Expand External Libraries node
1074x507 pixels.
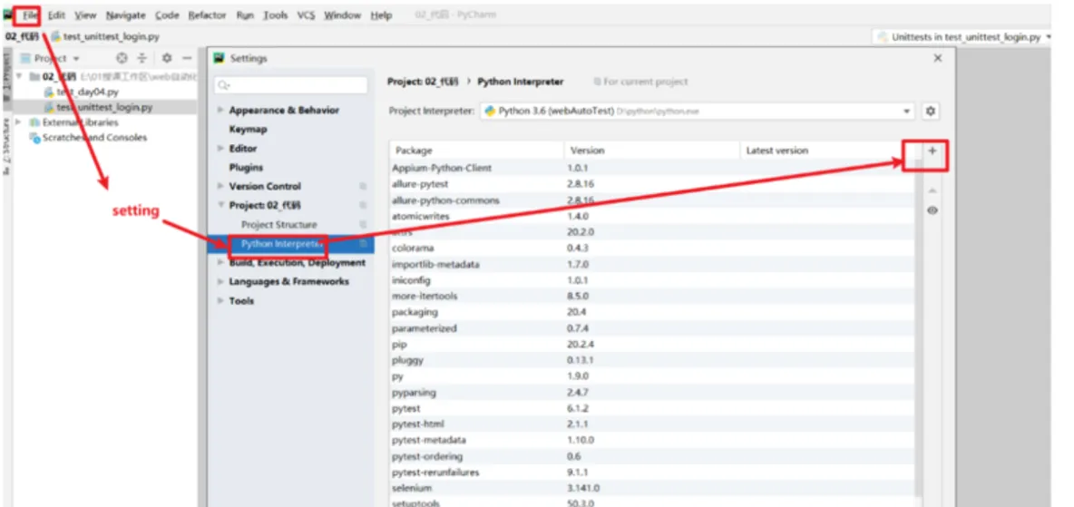coord(19,122)
